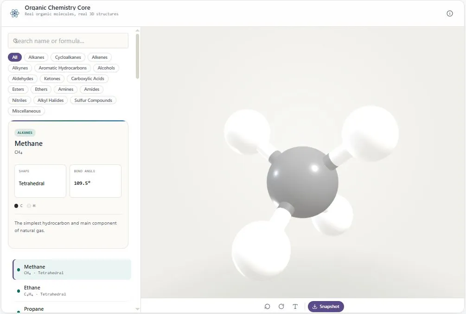This screenshot has height=314, width=466.
Task: Click the 109.5° bond angle value
Action: 82,183
